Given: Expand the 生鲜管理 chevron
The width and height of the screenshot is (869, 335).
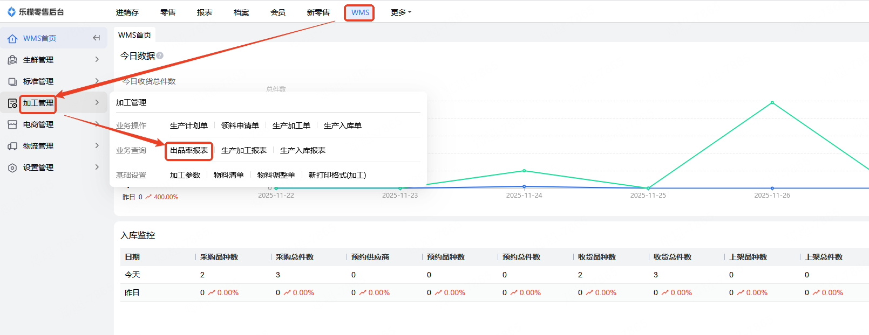Looking at the screenshot, I should [x=97, y=59].
